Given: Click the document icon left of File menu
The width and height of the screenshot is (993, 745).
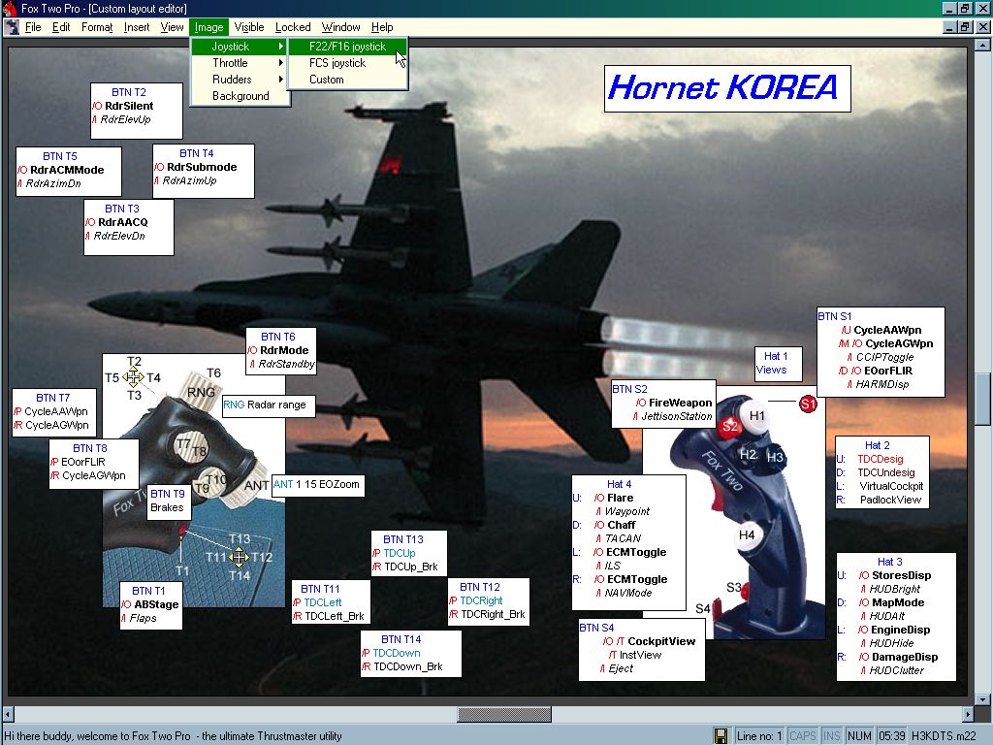Looking at the screenshot, I should point(12,27).
